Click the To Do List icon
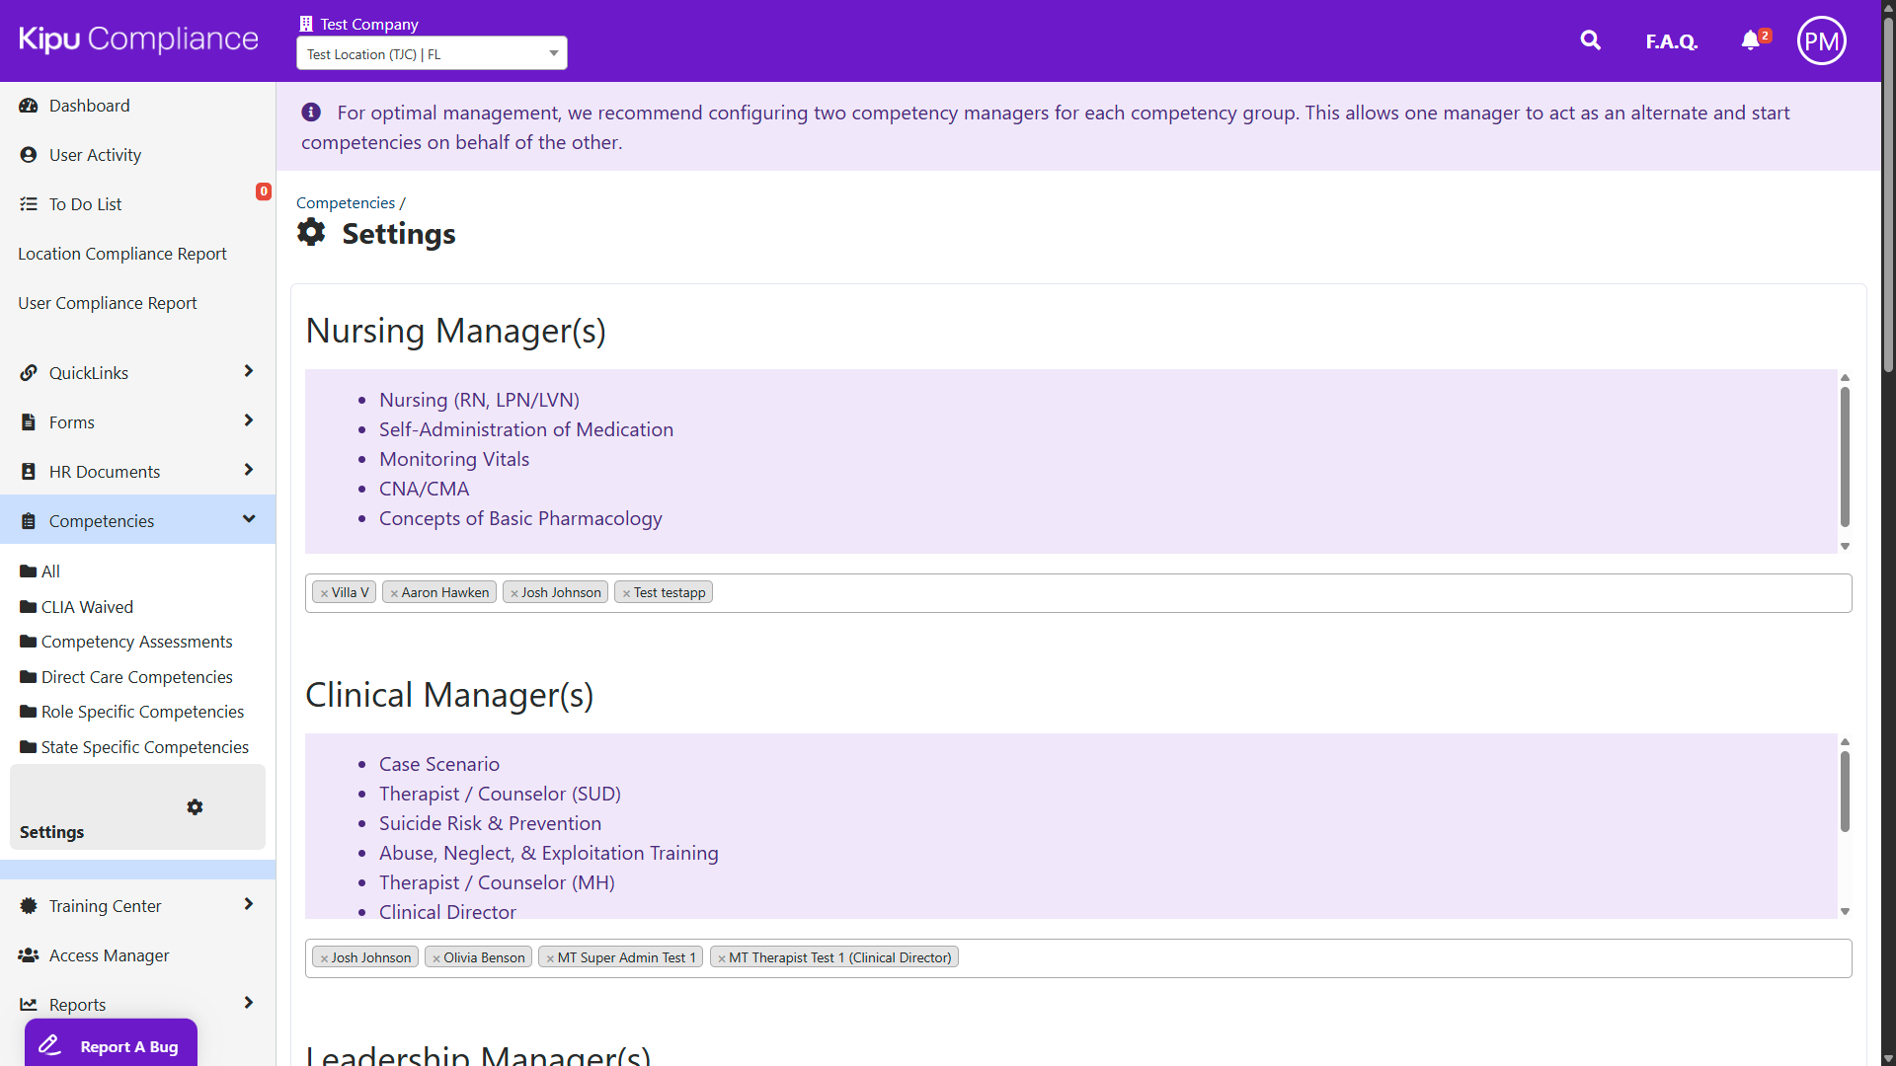Image resolution: width=1896 pixels, height=1066 pixels. 29,204
